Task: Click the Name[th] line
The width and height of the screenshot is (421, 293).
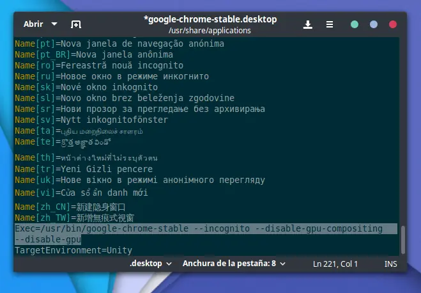Action: click(86, 157)
